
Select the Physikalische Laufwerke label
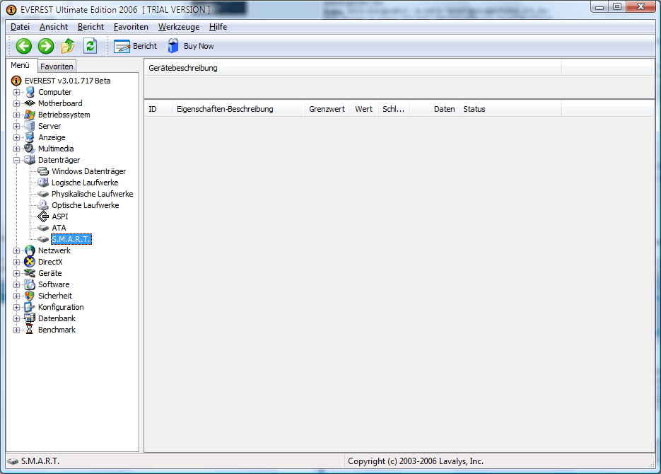[93, 194]
